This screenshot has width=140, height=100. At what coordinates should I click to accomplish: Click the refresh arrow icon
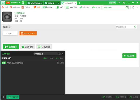(x=133, y=7)
